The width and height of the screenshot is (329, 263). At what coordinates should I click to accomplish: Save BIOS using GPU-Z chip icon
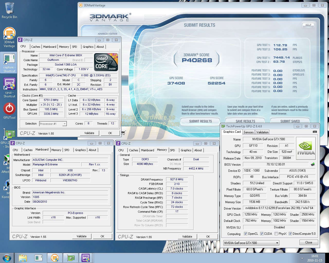313,164
